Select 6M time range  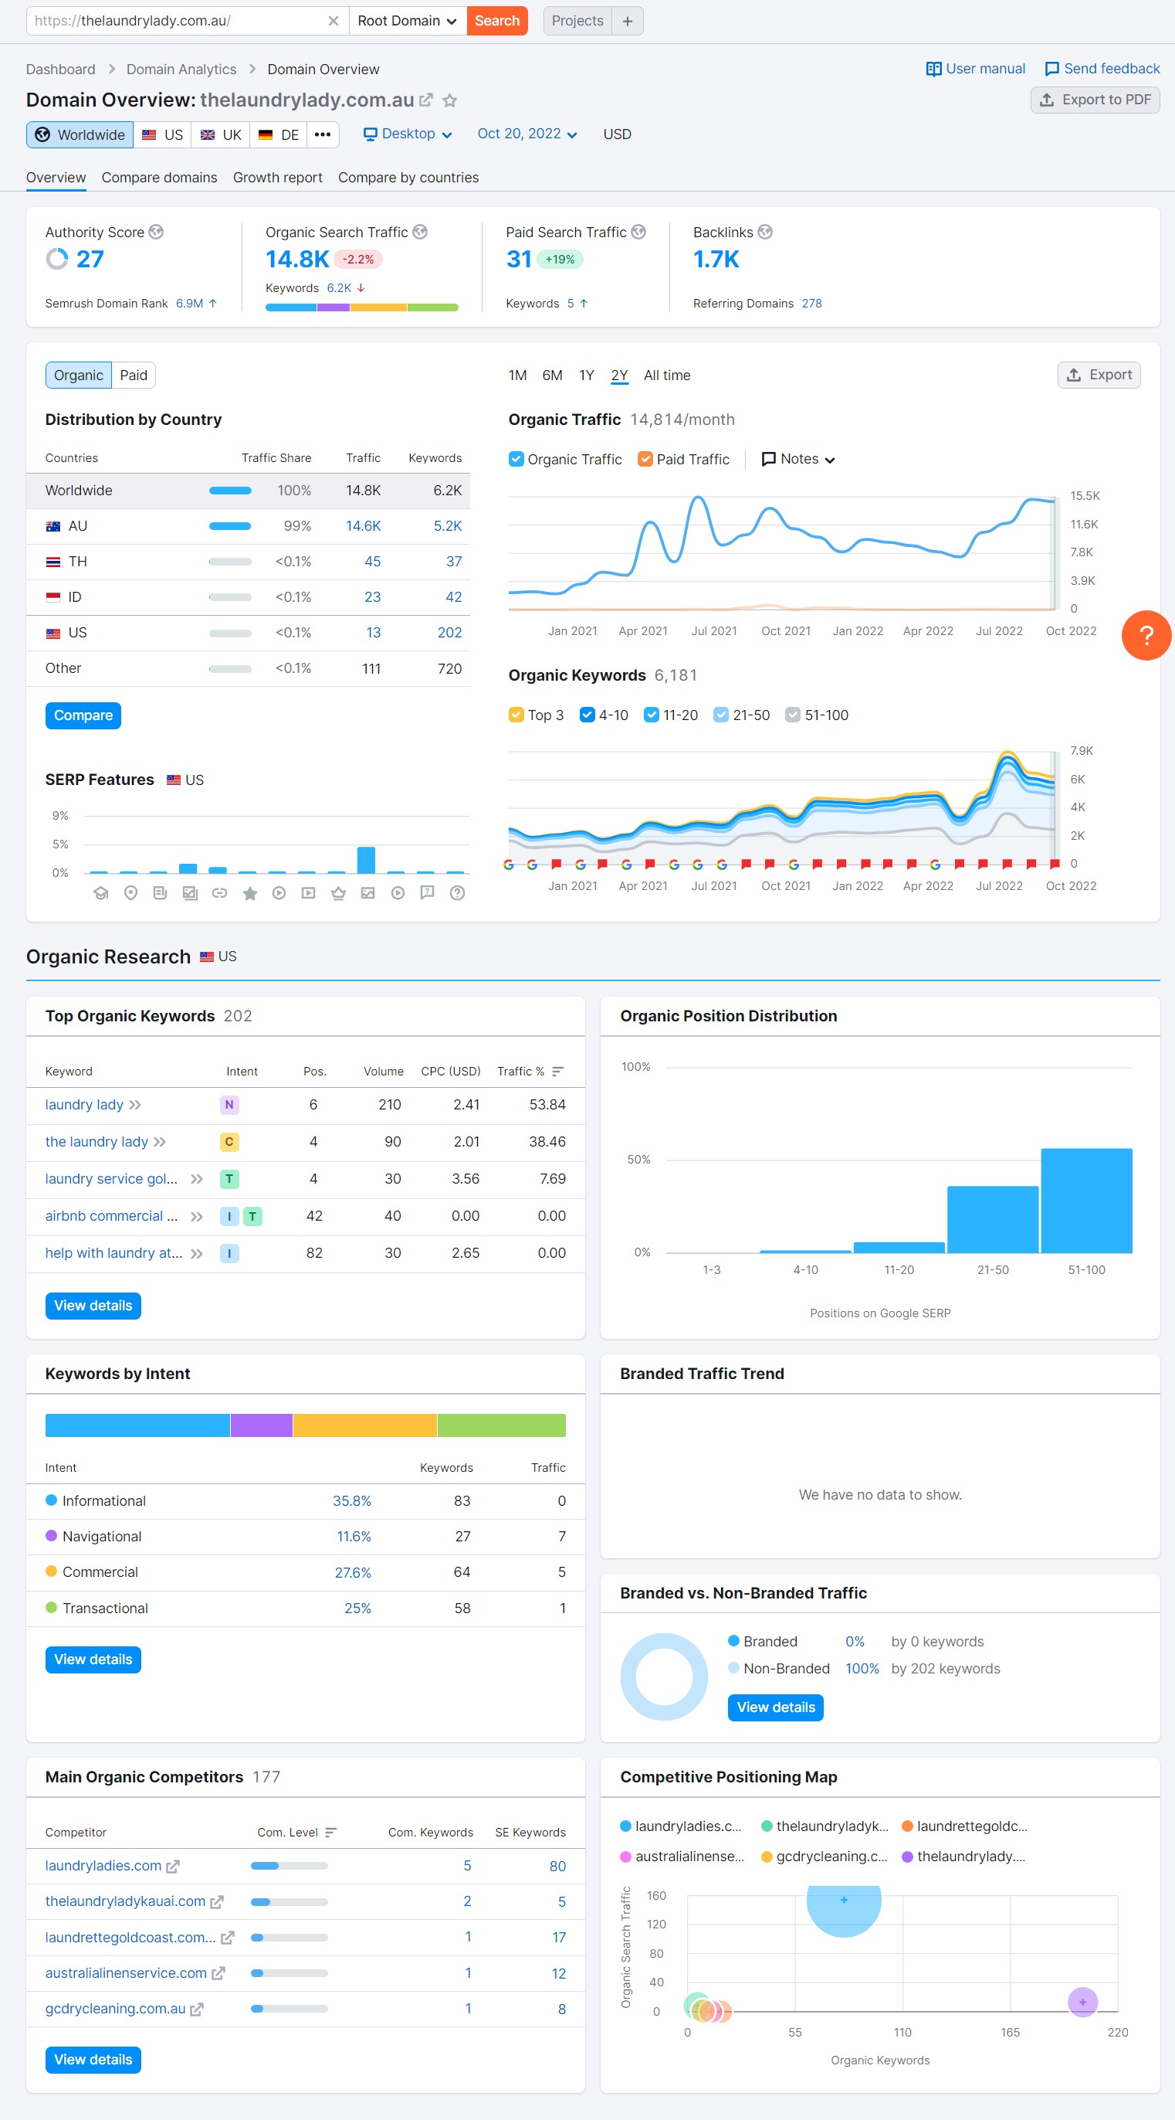553,375
